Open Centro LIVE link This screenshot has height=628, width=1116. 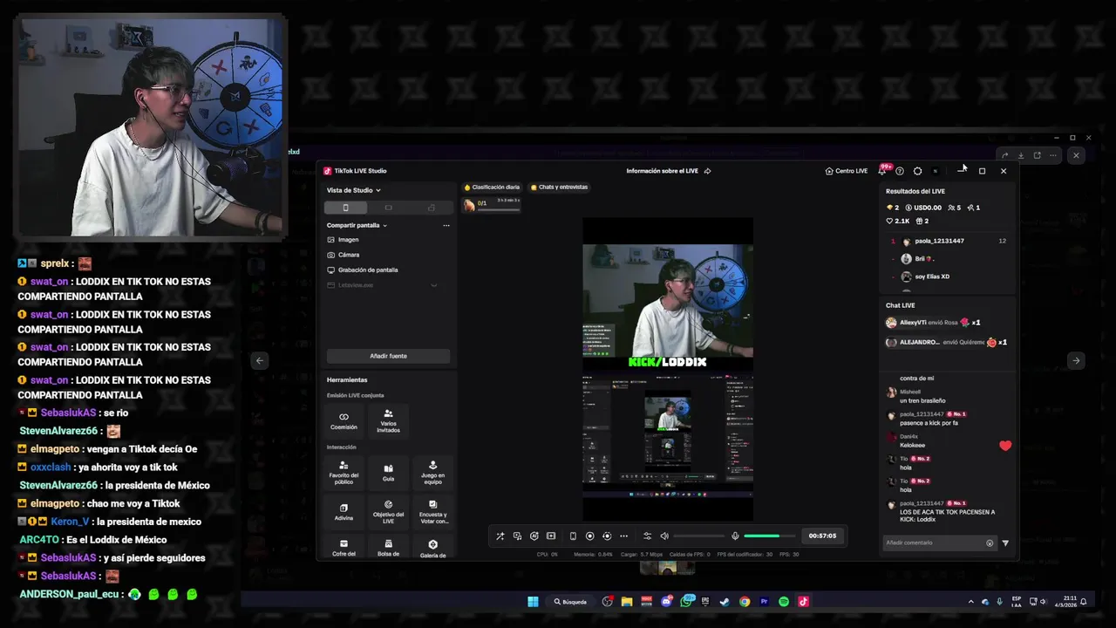[847, 171]
